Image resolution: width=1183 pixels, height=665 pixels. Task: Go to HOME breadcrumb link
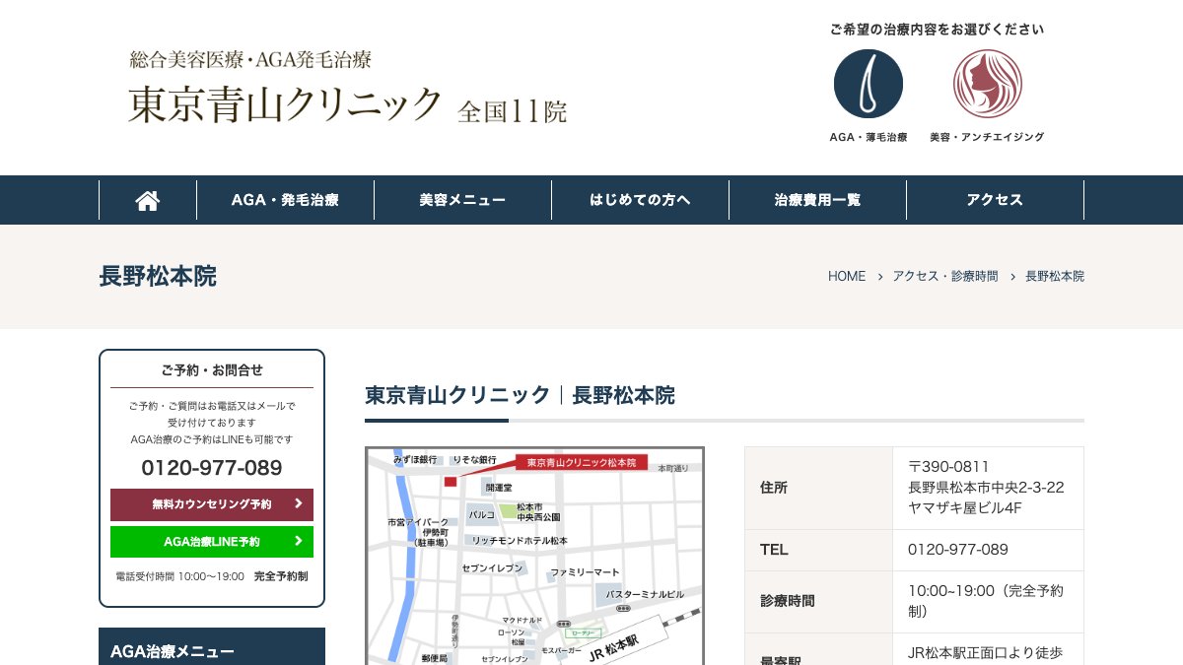[x=847, y=277]
